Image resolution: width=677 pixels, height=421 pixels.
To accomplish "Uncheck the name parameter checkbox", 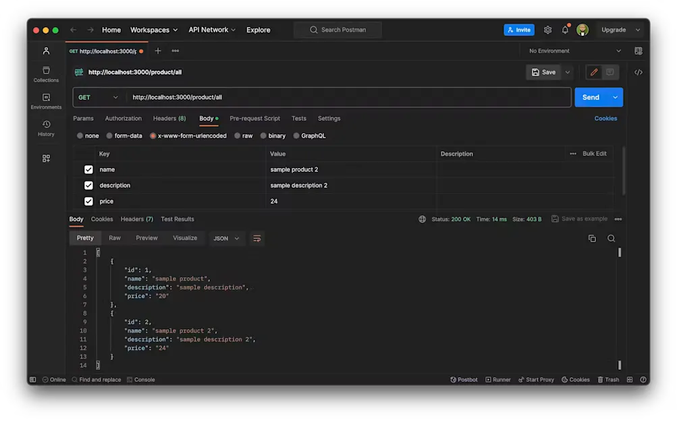I will click(x=88, y=169).
